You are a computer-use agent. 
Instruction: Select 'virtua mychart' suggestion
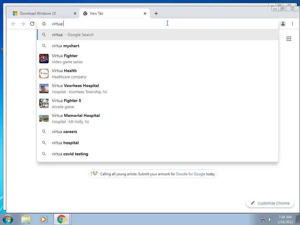point(158,46)
